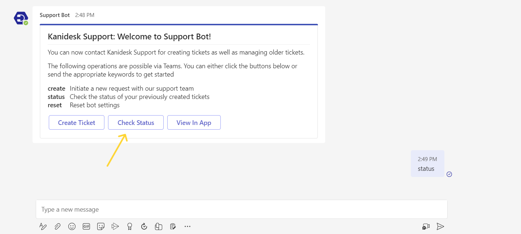Open the ticket system with View In App
Image resolution: width=521 pixels, height=234 pixels.
(194, 122)
